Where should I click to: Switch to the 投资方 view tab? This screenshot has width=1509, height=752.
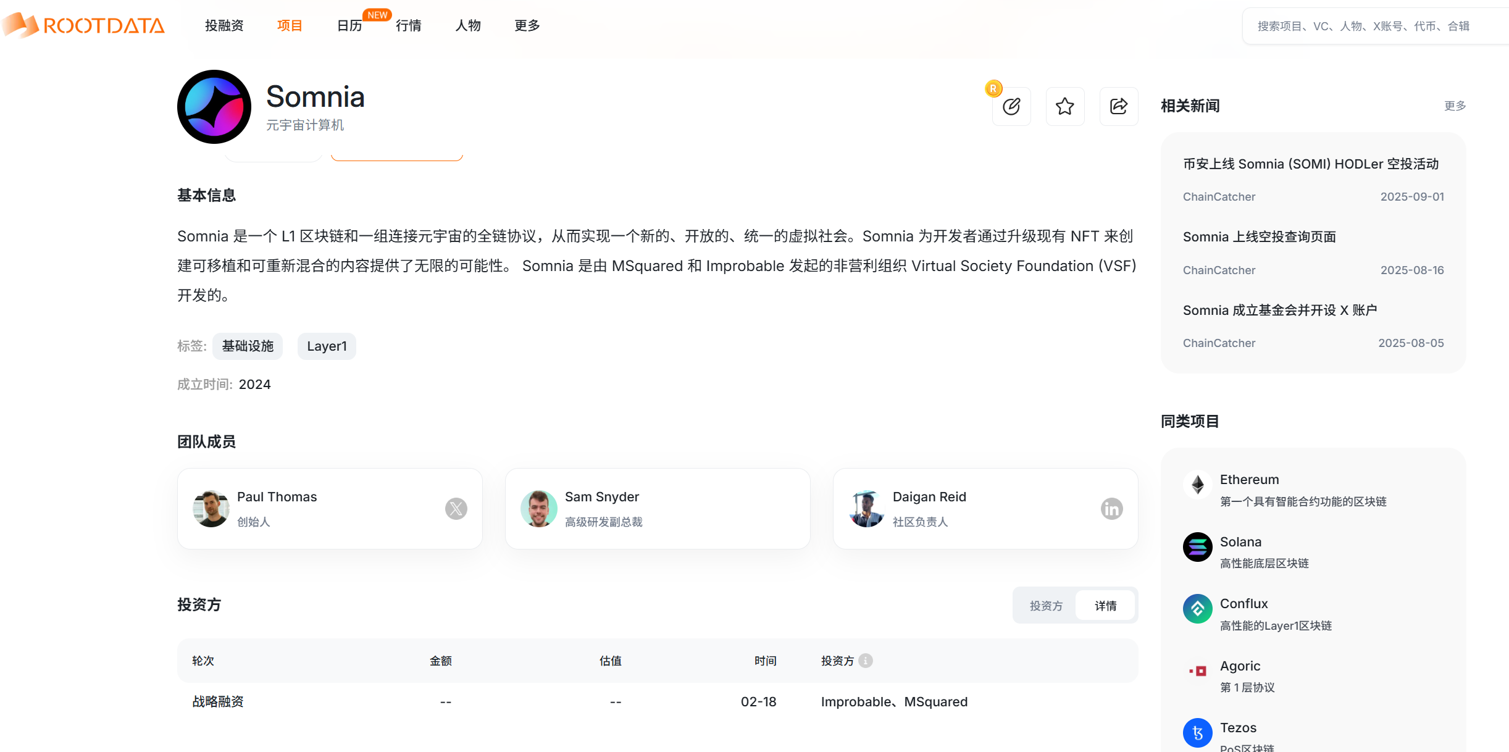(1046, 606)
